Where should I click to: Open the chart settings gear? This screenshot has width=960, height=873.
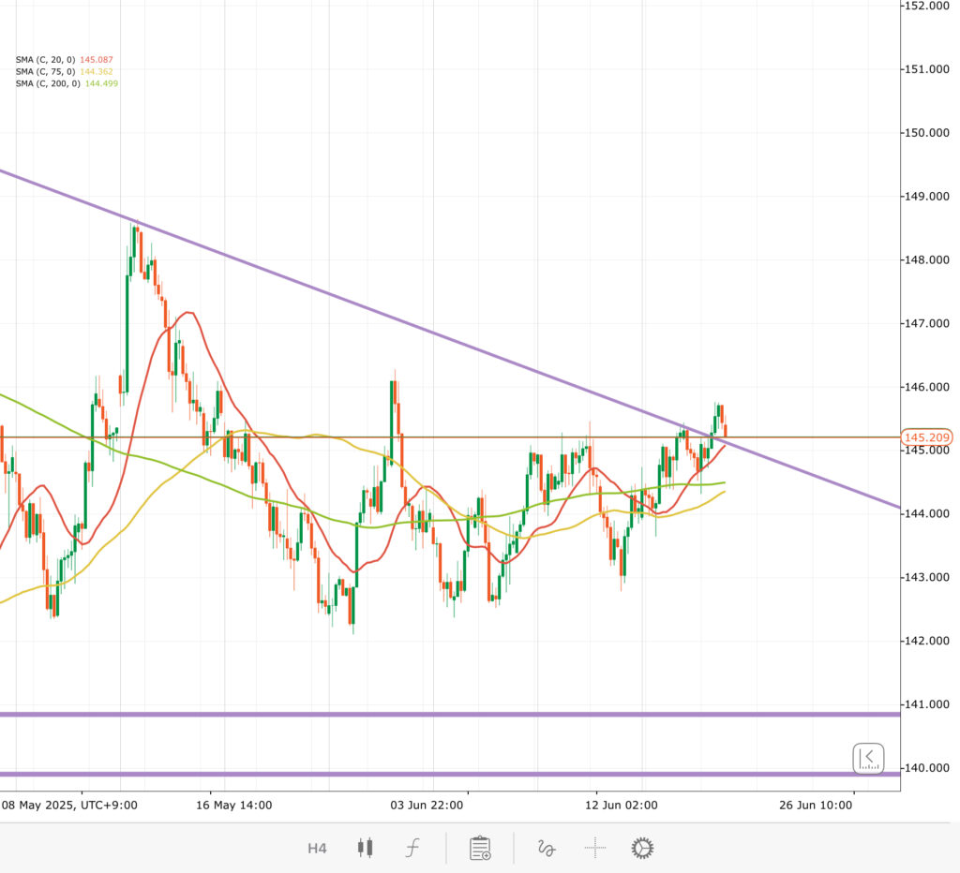(642, 848)
